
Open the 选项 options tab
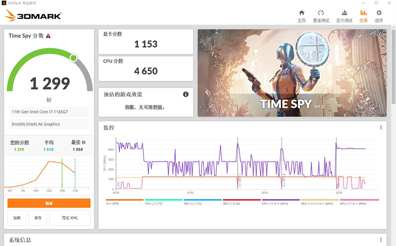pos(379,16)
